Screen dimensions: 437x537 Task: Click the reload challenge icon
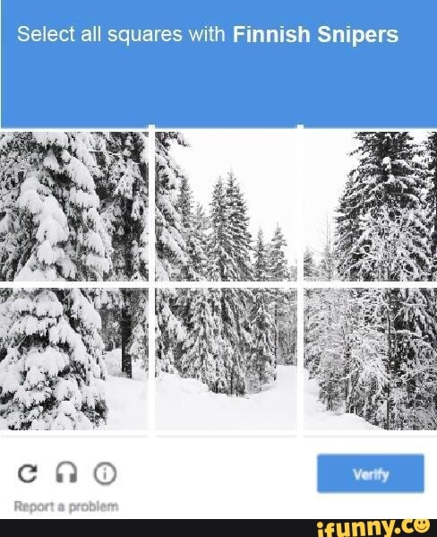click(x=28, y=473)
